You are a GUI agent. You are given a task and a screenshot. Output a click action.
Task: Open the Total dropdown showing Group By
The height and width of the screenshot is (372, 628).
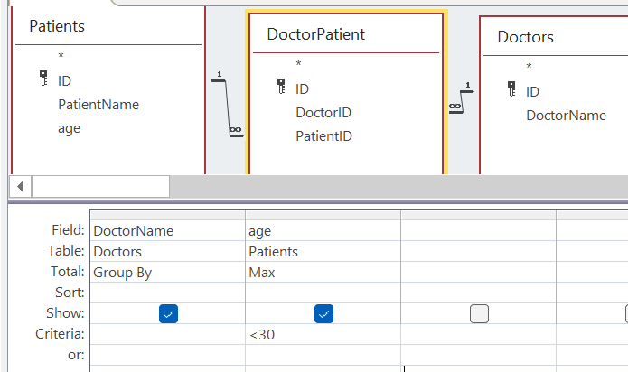pyautogui.click(x=167, y=273)
